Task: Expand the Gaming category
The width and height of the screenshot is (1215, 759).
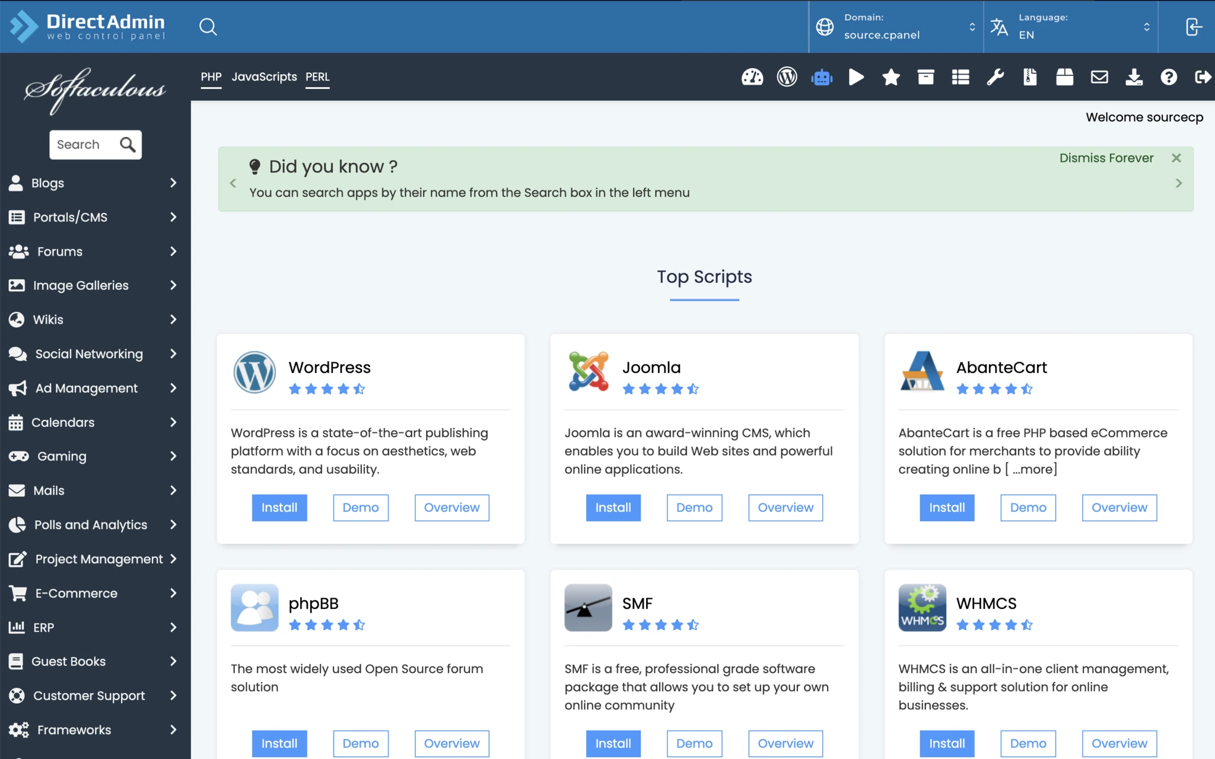Action: click(x=95, y=457)
